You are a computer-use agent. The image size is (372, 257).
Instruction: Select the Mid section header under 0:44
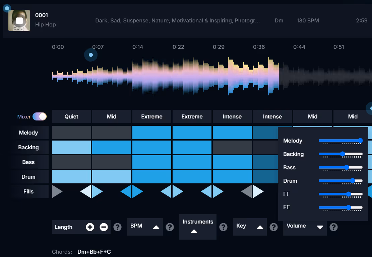click(312, 116)
